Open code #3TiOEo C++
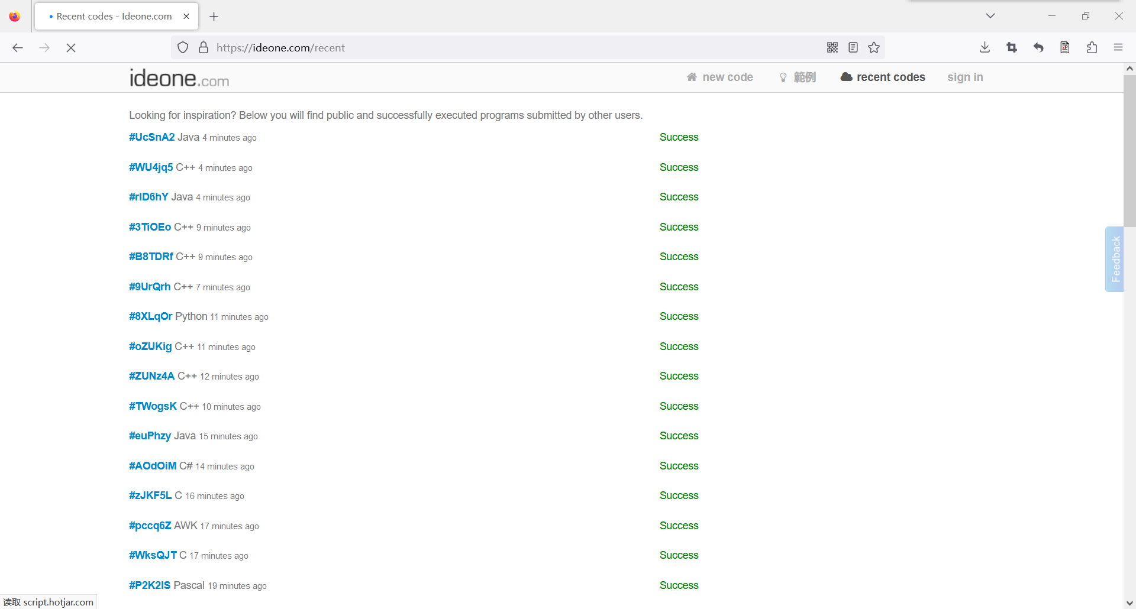This screenshot has height=609, width=1136. pos(150,227)
